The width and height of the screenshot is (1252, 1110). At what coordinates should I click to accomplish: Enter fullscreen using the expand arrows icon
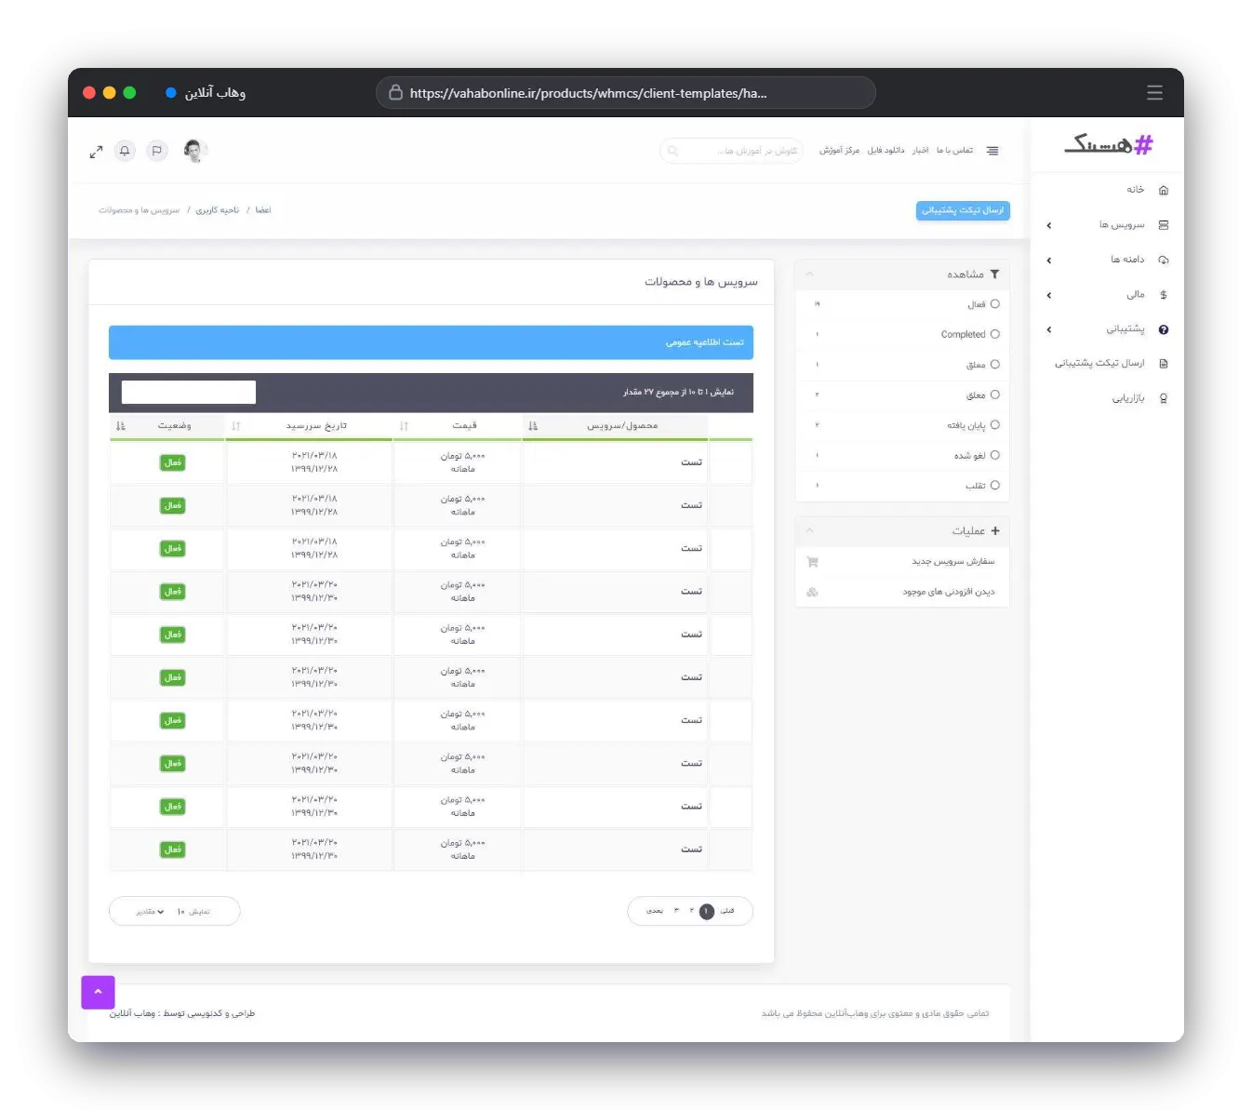pos(96,152)
